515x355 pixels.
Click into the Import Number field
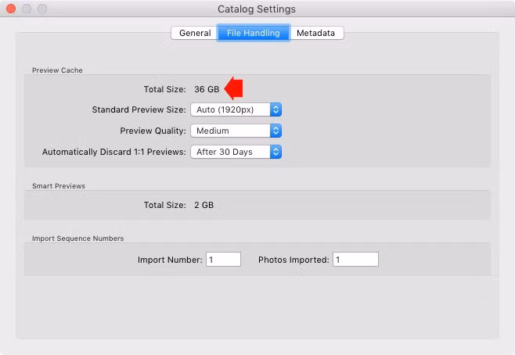pyautogui.click(x=223, y=260)
